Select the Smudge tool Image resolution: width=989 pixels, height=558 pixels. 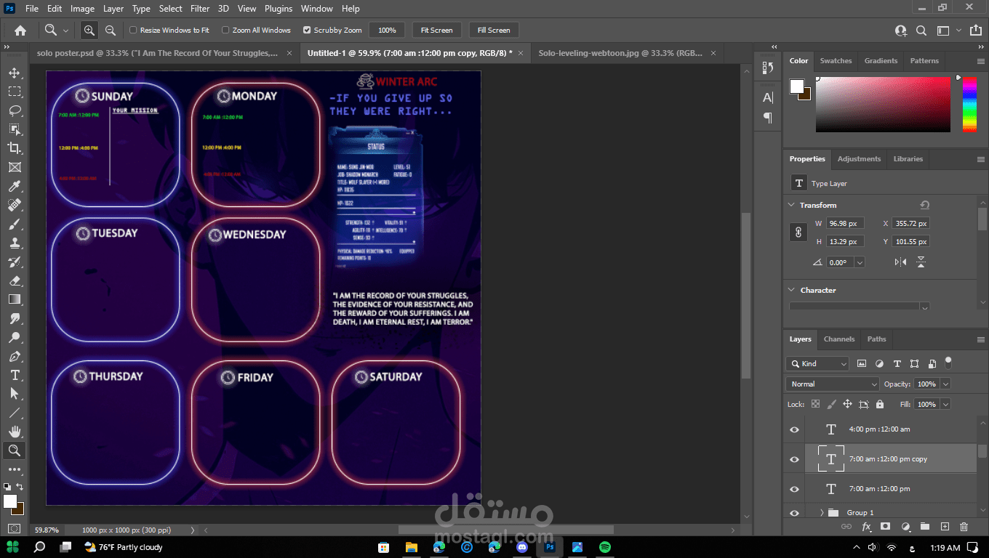point(15,318)
